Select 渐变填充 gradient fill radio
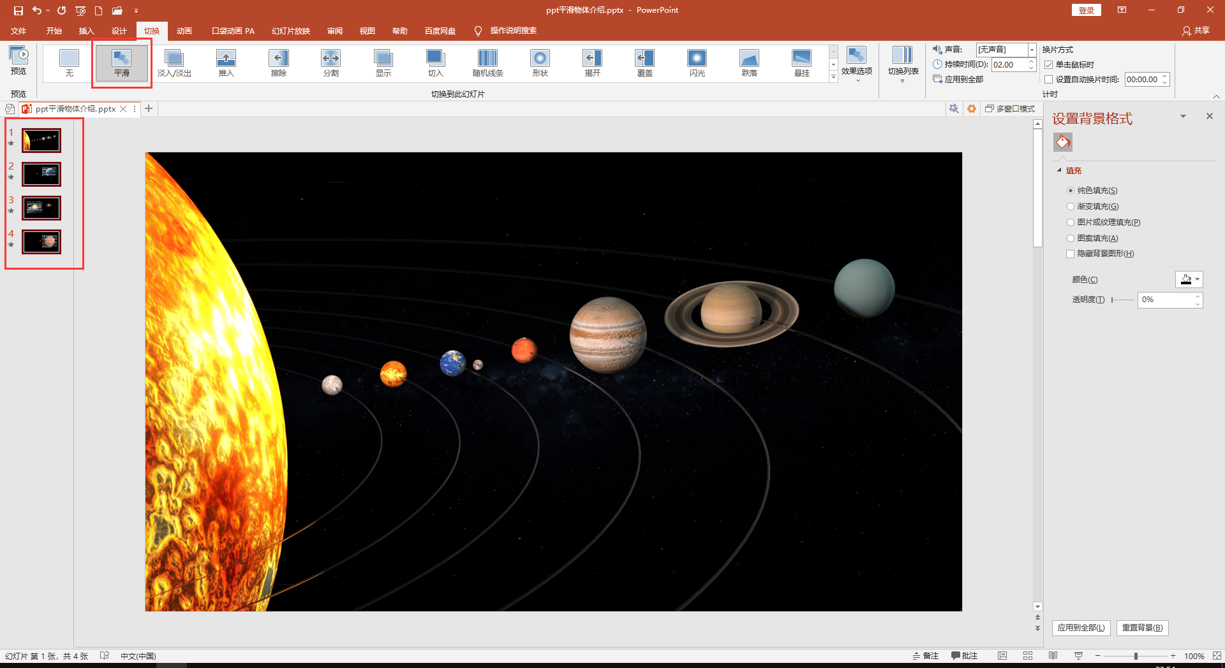Screen dimensions: 1225x668 click(x=1071, y=207)
